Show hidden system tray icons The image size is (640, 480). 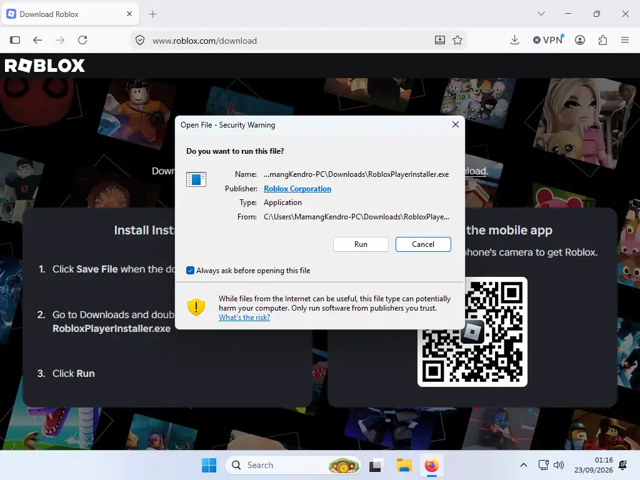(x=524, y=465)
